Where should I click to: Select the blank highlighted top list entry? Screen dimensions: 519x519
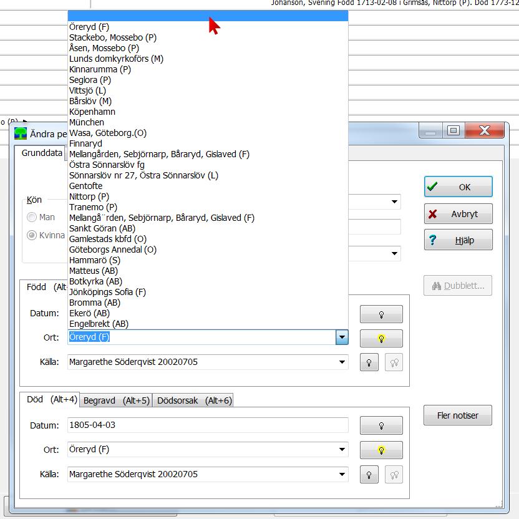point(208,16)
